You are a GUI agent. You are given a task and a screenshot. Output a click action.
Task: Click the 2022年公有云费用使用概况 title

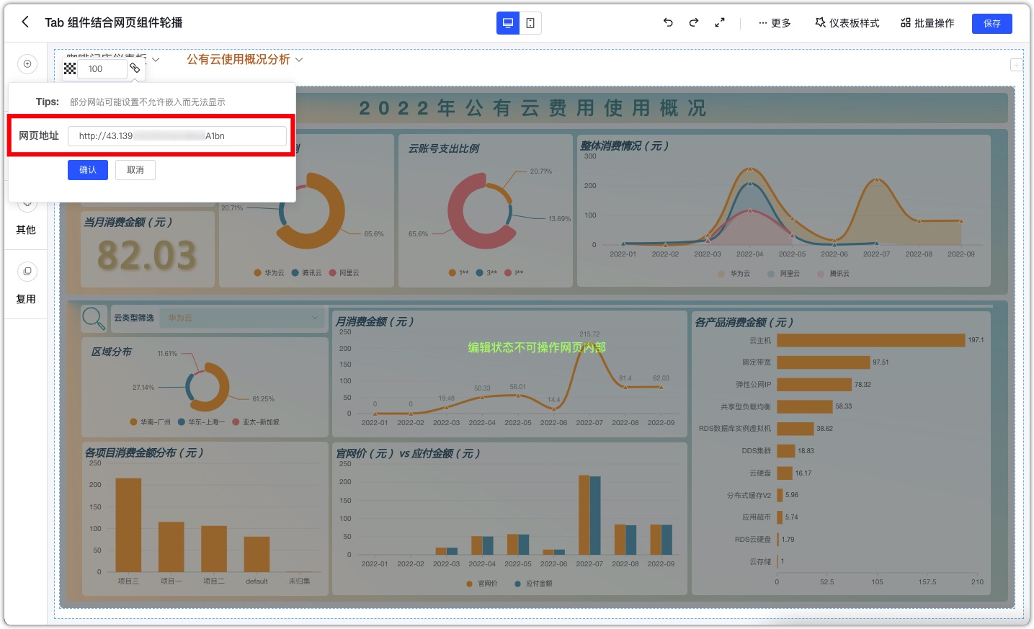[532, 108]
